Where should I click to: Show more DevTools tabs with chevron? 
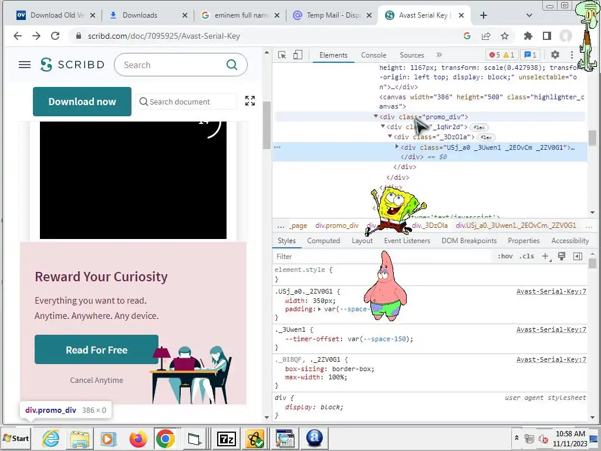439,55
